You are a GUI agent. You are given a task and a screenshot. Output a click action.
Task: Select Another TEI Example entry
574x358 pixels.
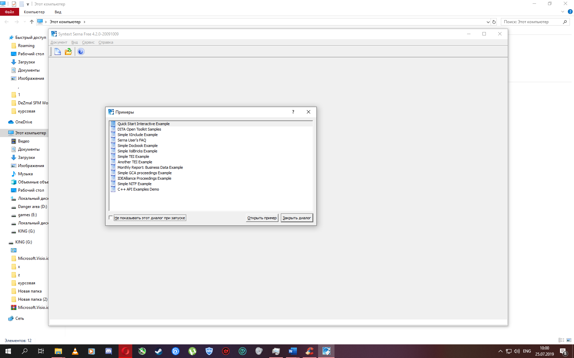(x=211, y=162)
